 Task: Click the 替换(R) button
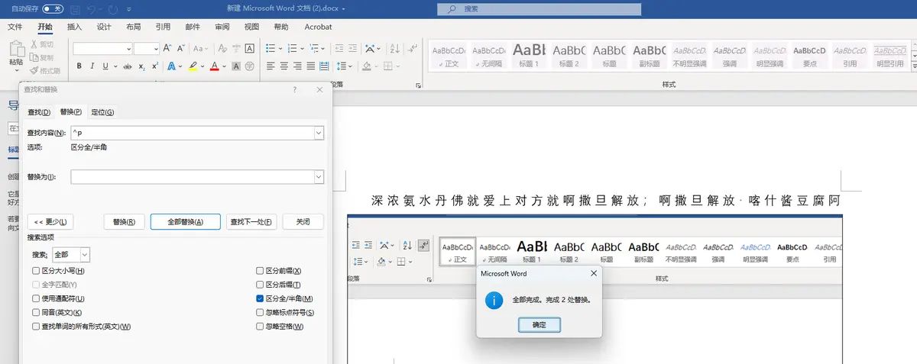click(x=124, y=222)
